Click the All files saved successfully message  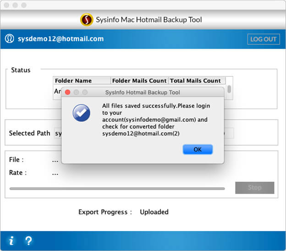click(x=156, y=120)
